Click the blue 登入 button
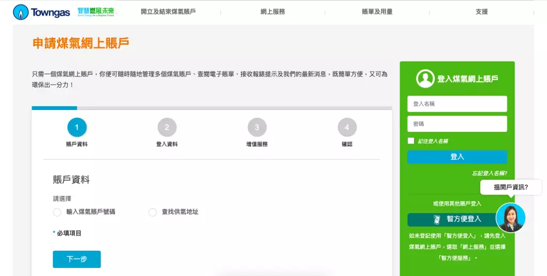This screenshot has width=547, height=276. pyautogui.click(x=457, y=157)
